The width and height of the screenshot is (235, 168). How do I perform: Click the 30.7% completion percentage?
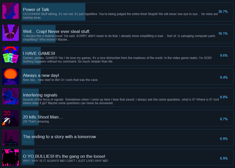(223, 12)
